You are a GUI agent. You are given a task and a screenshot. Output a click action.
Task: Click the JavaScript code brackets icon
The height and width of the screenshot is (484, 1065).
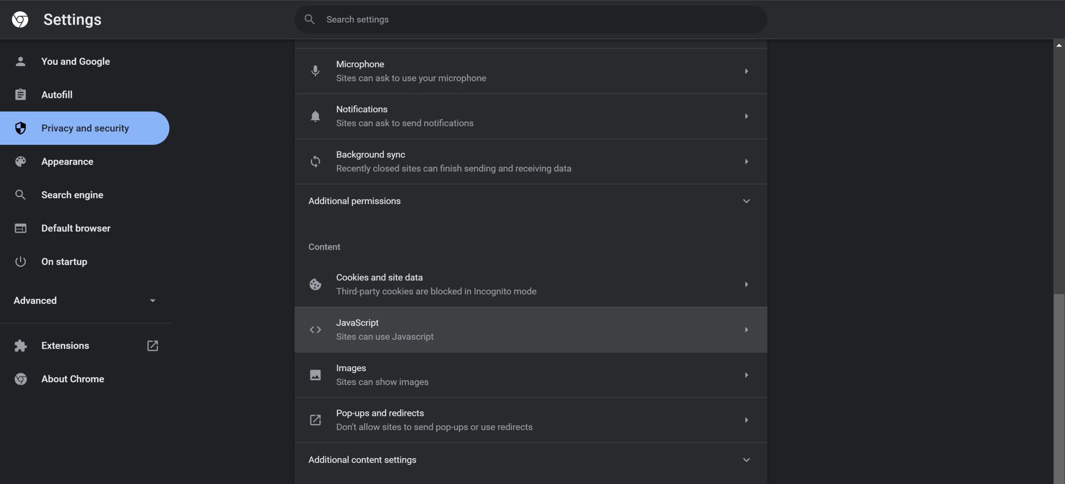[315, 330]
